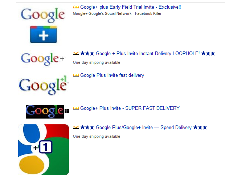The image size is (225, 178).
Task: Click the +1 badge inside colorful thumbnail
Action: 46,147
